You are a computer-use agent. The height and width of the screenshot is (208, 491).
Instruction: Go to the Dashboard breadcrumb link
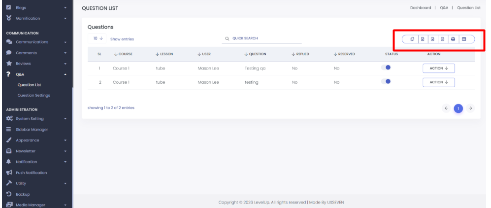pos(421,8)
